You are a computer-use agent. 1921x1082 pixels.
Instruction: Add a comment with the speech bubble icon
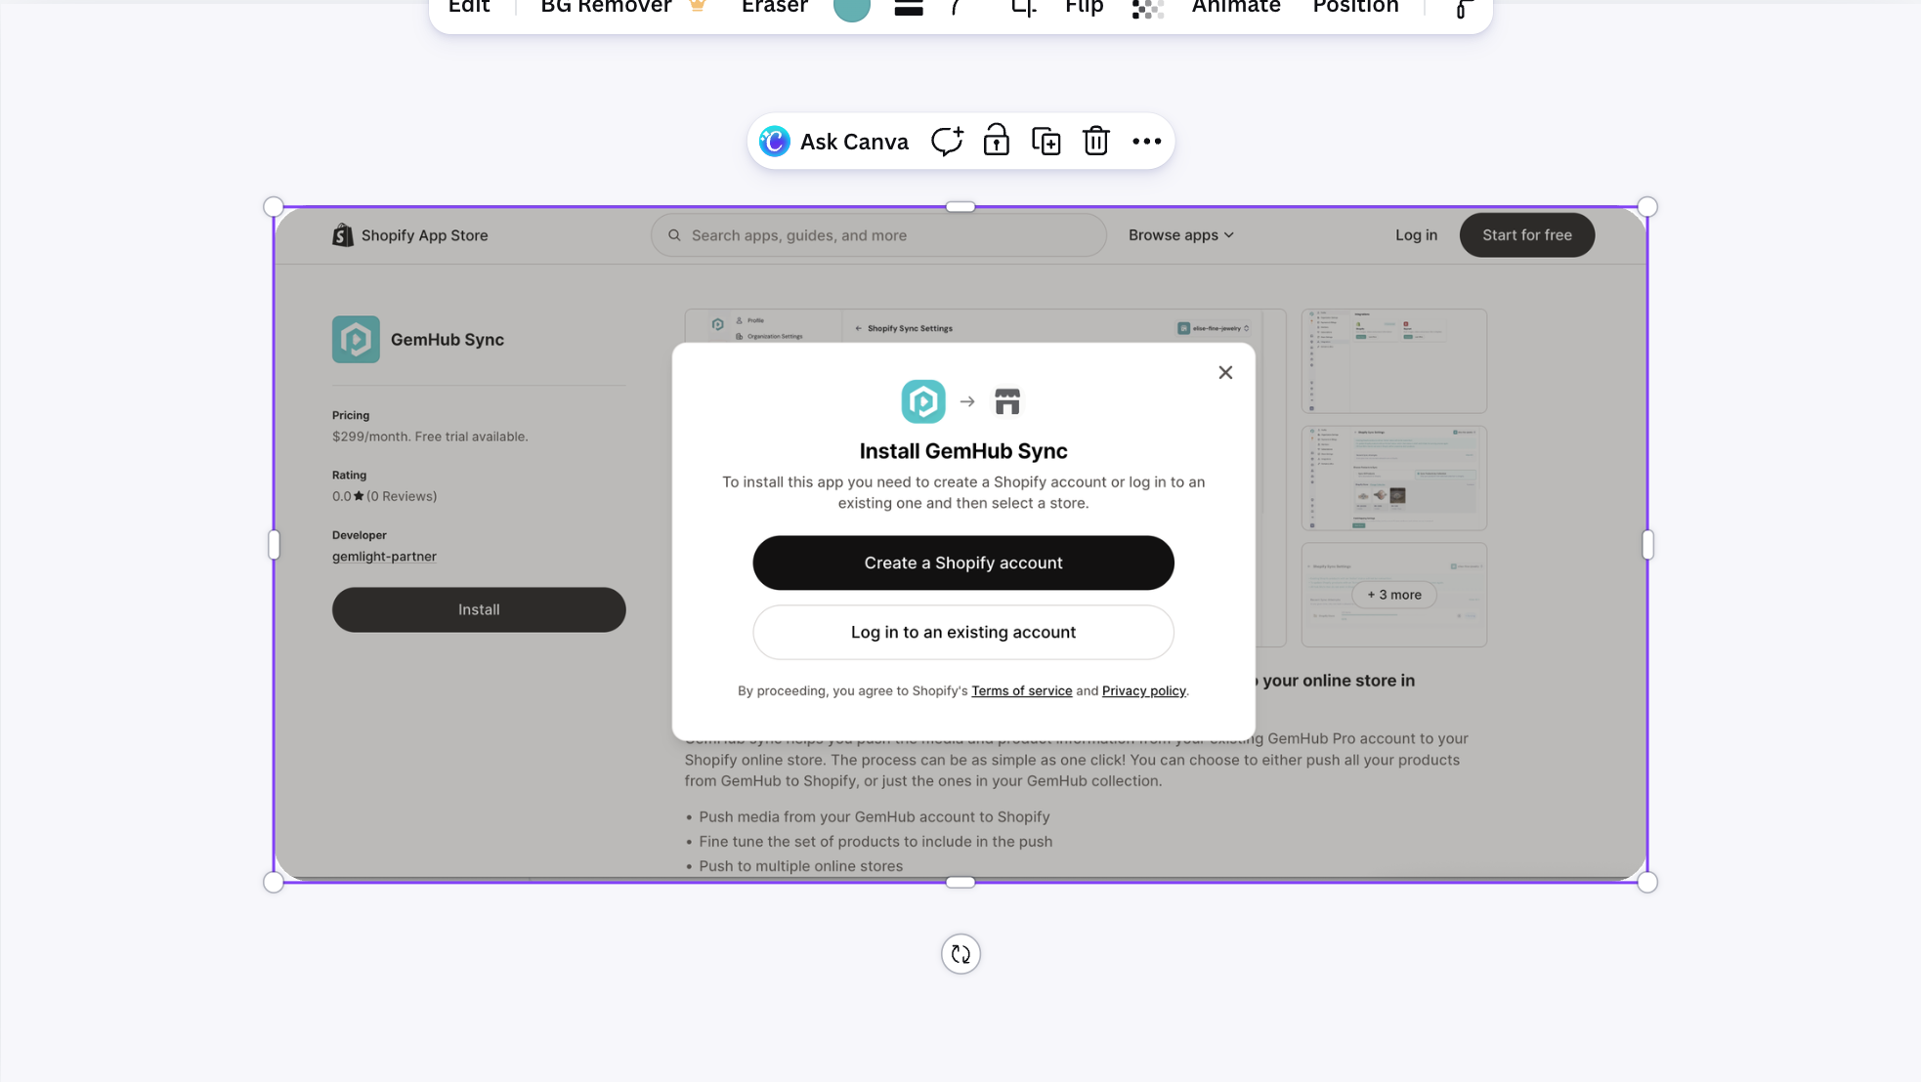[947, 142]
